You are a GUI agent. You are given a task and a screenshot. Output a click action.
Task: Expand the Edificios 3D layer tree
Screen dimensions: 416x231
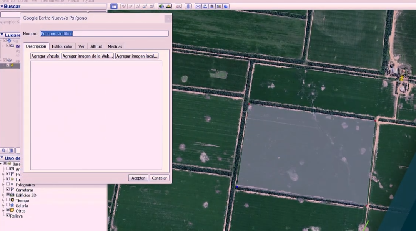pos(3,195)
